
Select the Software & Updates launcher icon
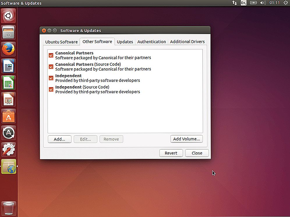tap(8, 166)
